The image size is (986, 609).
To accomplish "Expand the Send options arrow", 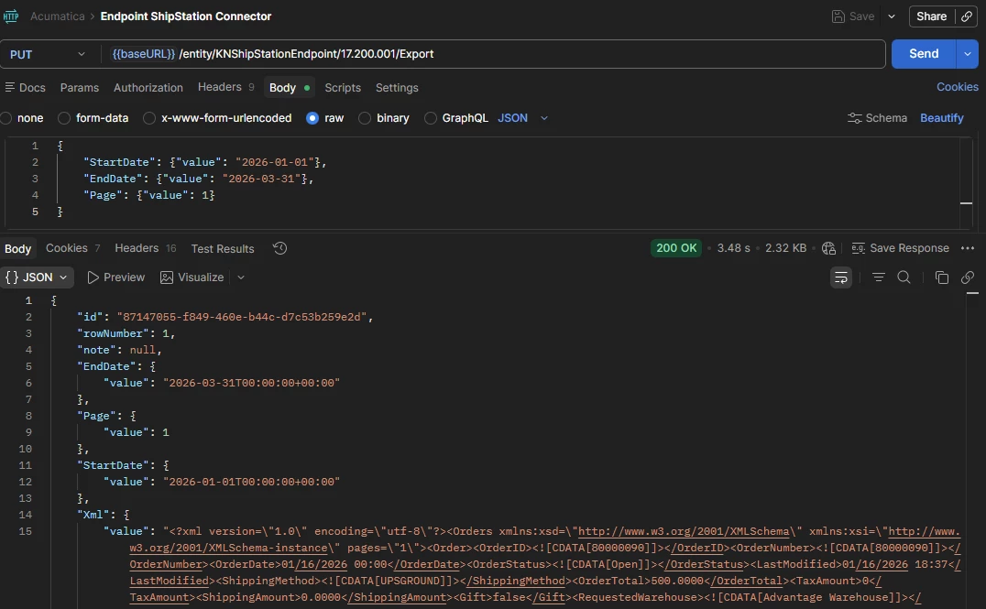I will point(967,54).
